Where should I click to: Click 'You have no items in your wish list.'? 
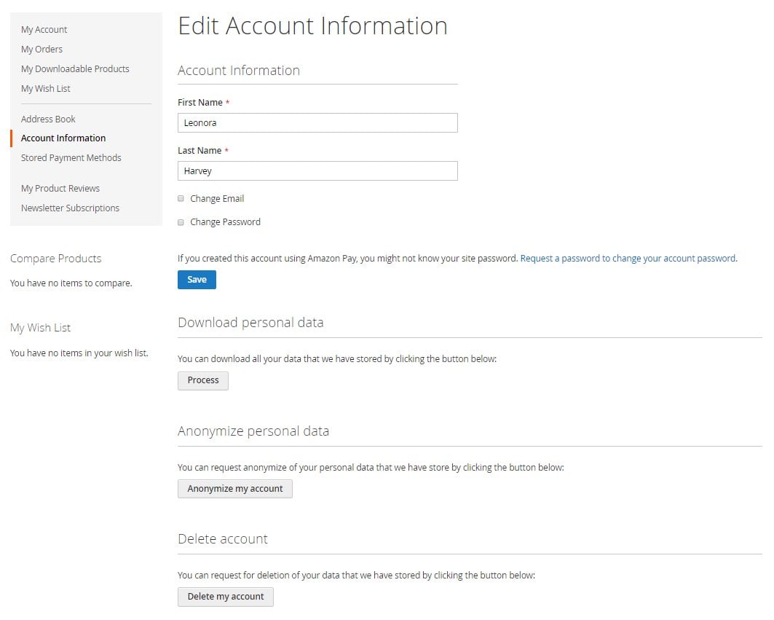click(79, 353)
